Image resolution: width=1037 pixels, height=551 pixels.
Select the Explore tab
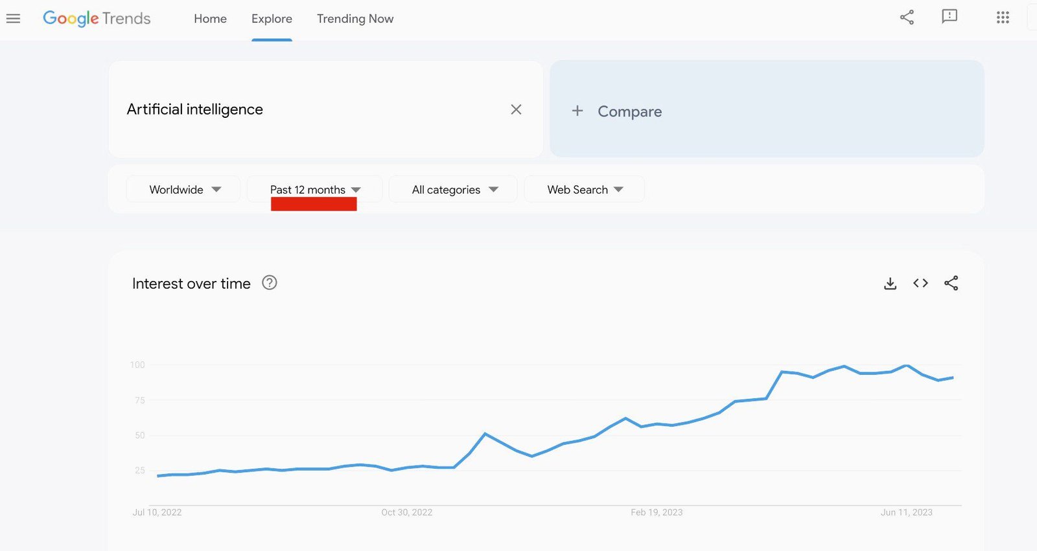(x=272, y=19)
